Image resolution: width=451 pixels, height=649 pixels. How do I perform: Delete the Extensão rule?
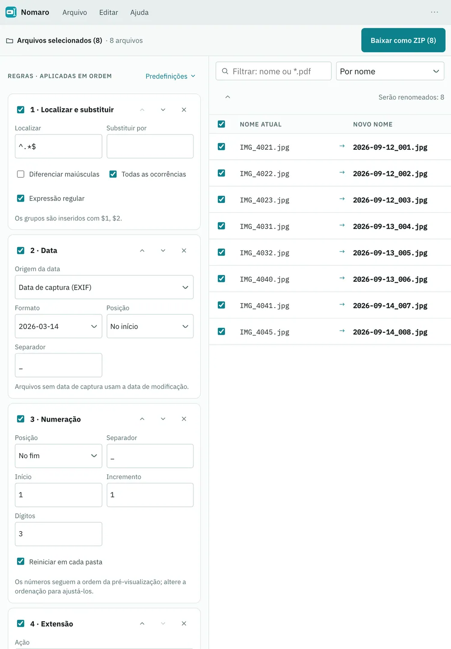tap(184, 624)
